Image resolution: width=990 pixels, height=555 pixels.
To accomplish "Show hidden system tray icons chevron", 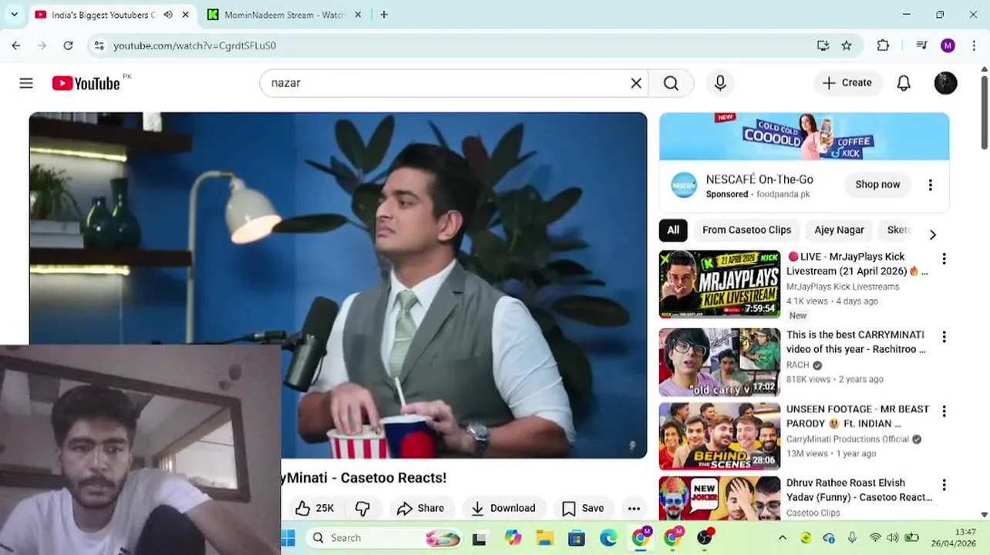I will 782,537.
